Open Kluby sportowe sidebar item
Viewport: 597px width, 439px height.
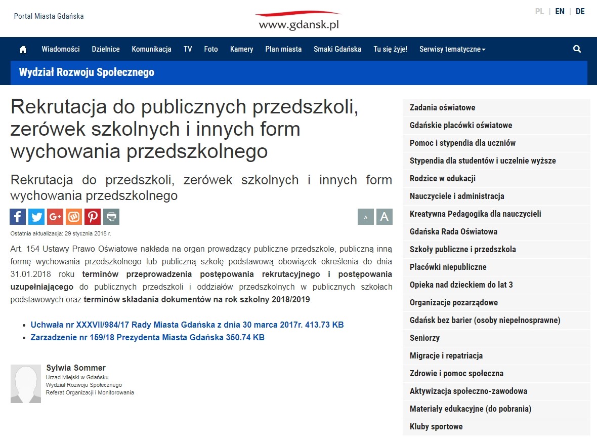pyautogui.click(x=496, y=427)
